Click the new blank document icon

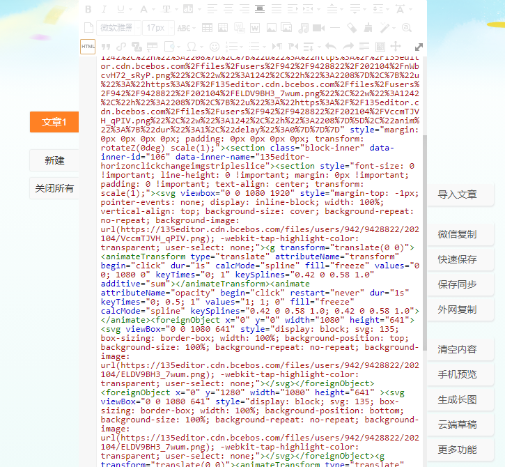[x=88, y=28]
